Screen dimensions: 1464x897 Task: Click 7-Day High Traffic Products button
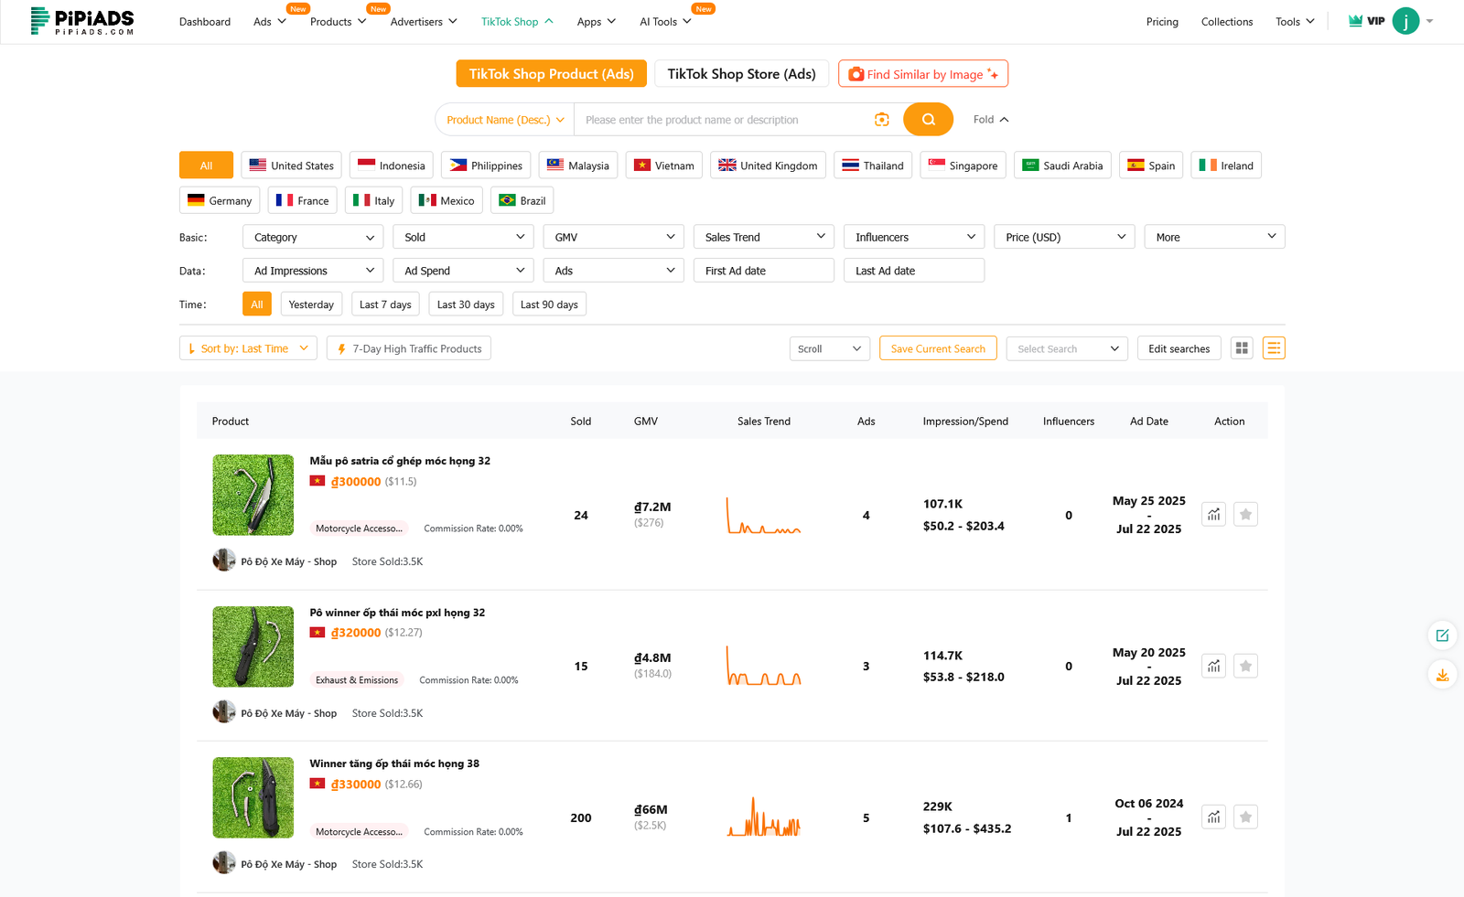click(409, 348)
